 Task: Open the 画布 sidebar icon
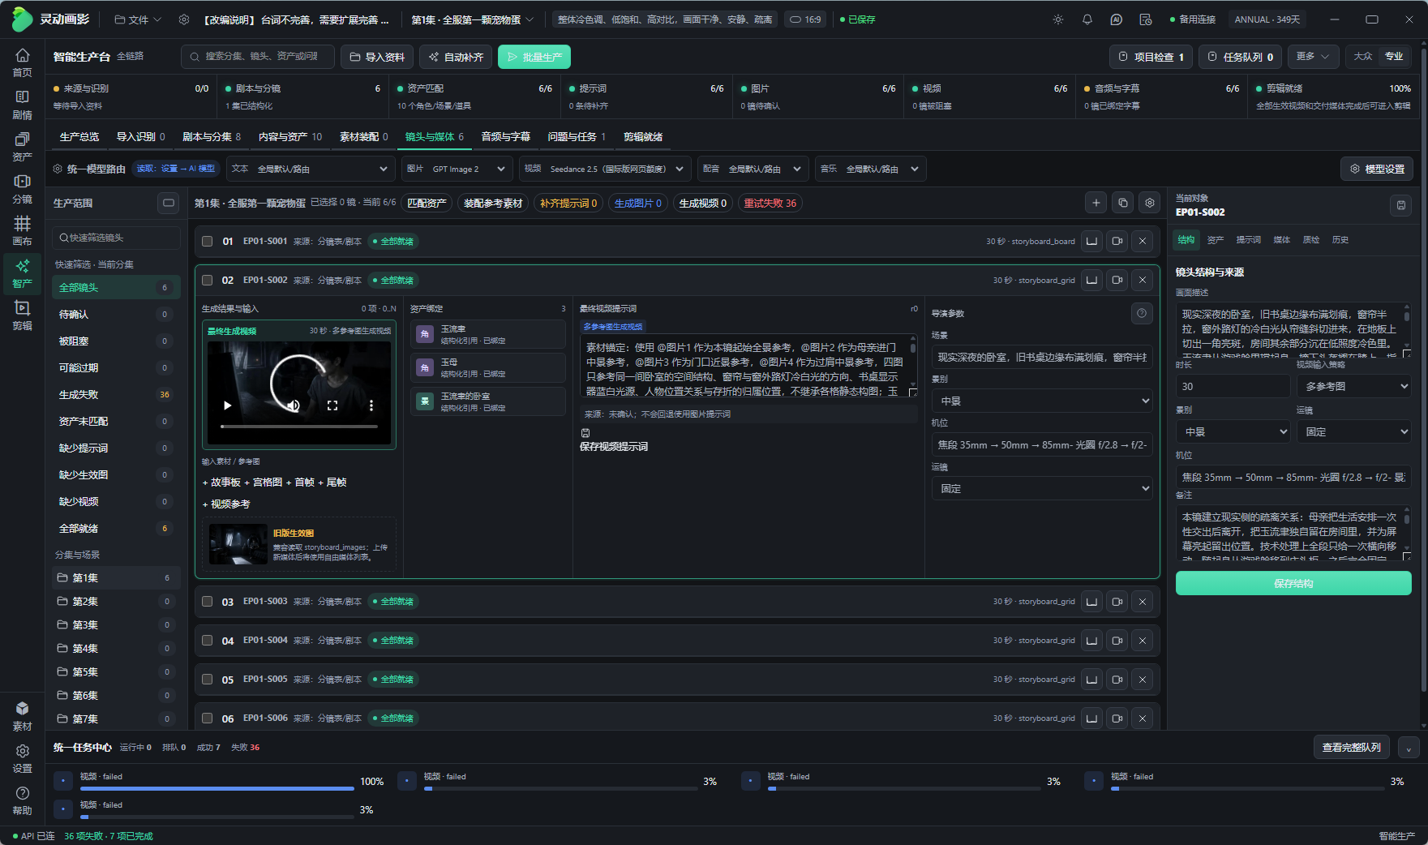(22, 230)
